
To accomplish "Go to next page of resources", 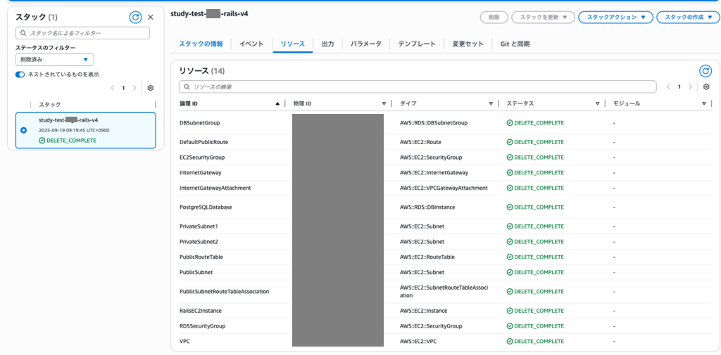I will 690,86.
